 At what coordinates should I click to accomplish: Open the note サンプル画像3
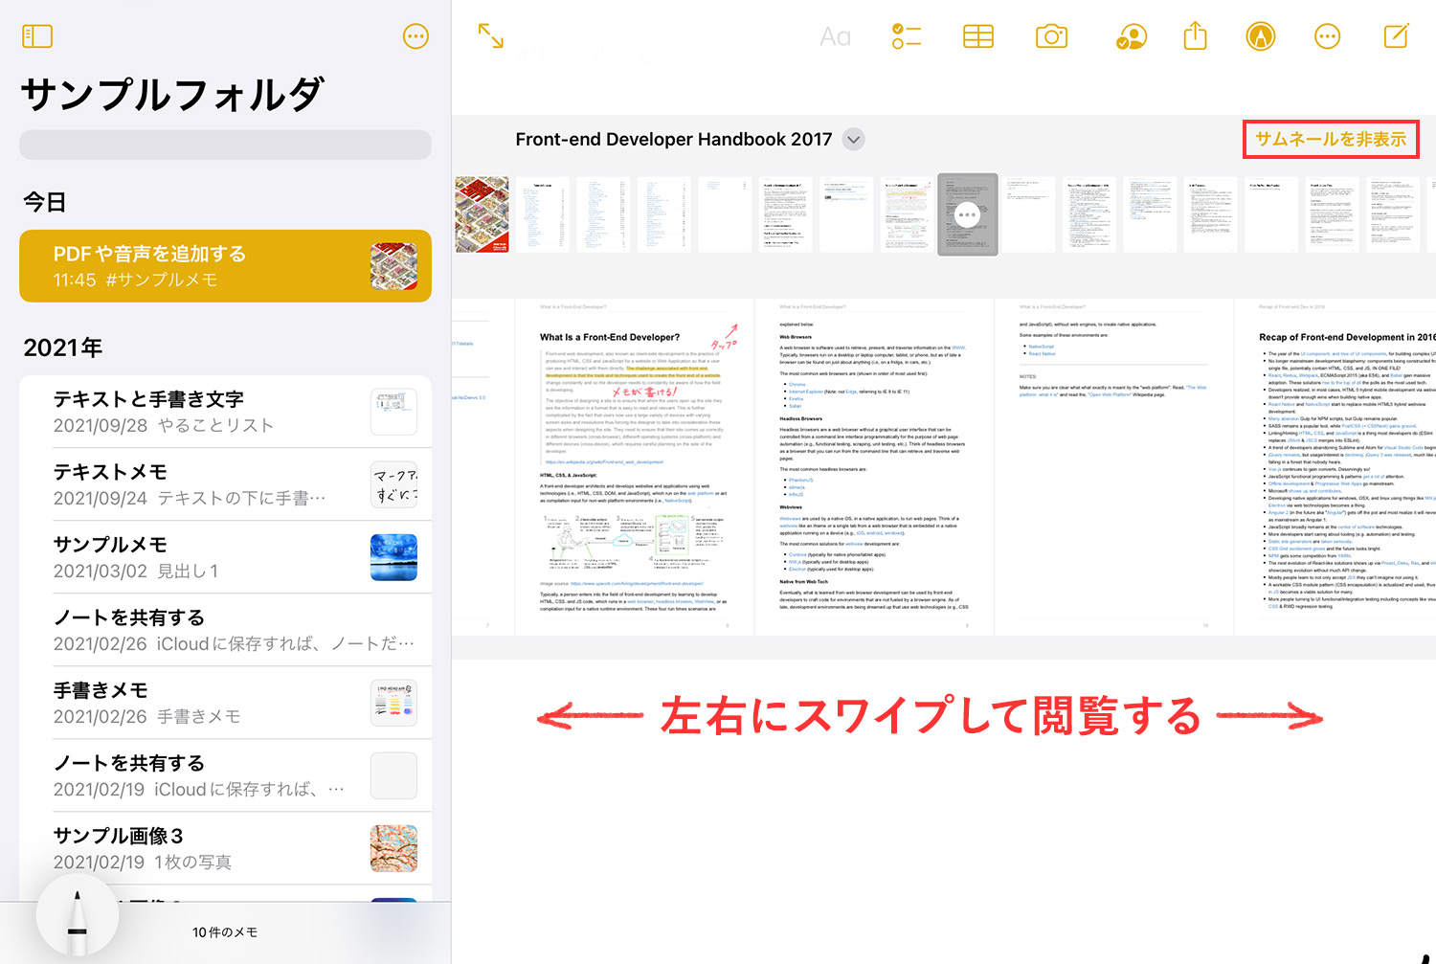[225, 848]
